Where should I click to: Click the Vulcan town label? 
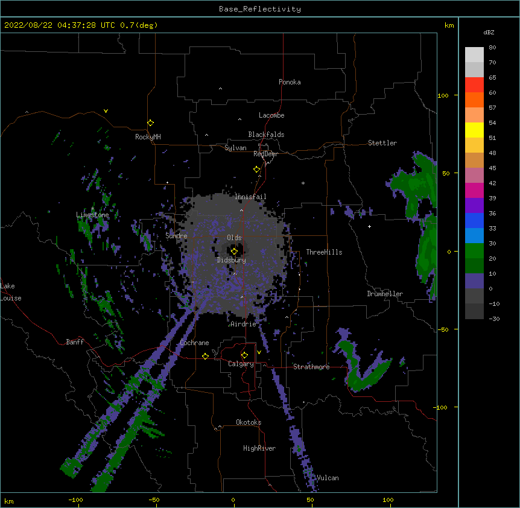pos(328,478)
